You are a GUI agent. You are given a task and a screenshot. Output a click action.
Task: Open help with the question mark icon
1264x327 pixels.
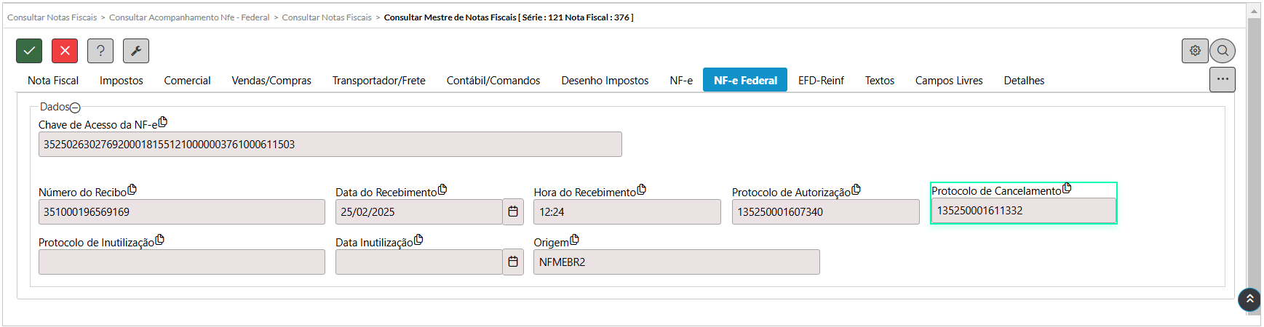pyautogui.click(x=100, y=51)
